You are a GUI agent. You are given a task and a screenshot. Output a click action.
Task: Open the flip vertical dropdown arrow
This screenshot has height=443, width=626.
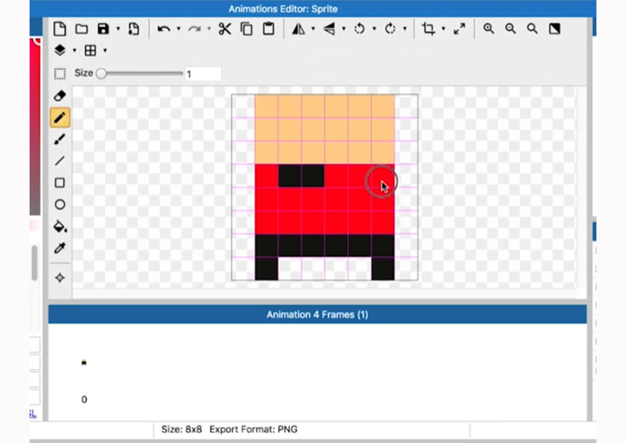point(344,29)
